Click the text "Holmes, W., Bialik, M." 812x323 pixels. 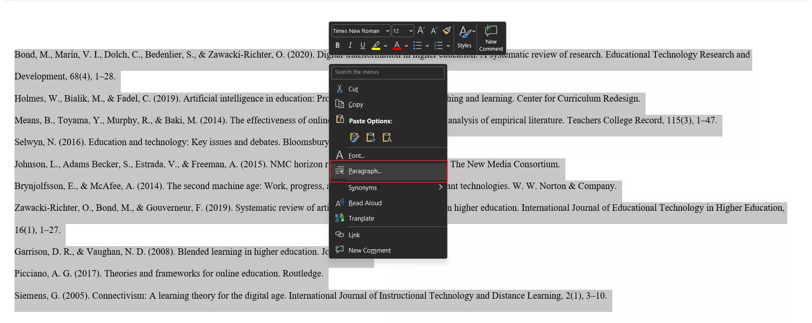point(59,99)
